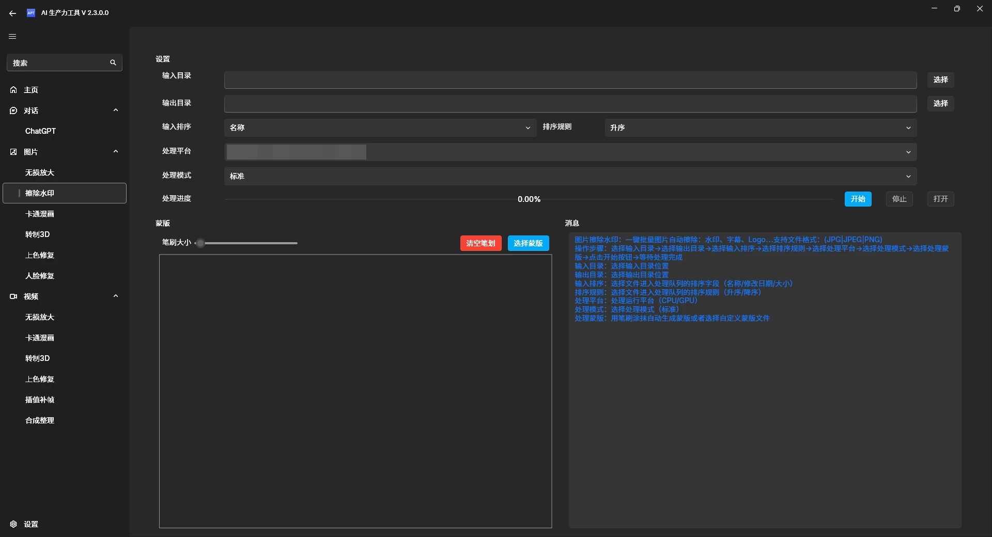Viewport: 992px width, 537px height.
Task: Open 设置 gear at sidebar bottom
Action: point(13,524)
